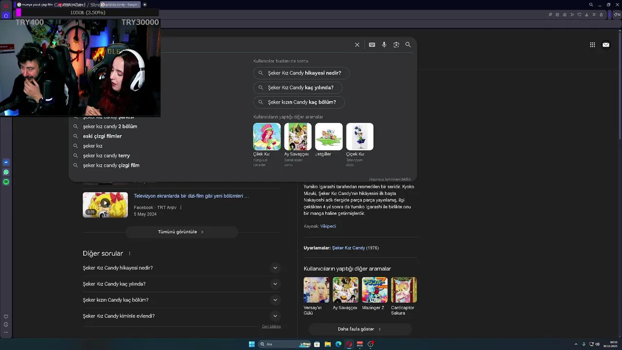622x350 pixels.
Task: Open Messenger in the Opera sidebar
Action: pos(6,162)
